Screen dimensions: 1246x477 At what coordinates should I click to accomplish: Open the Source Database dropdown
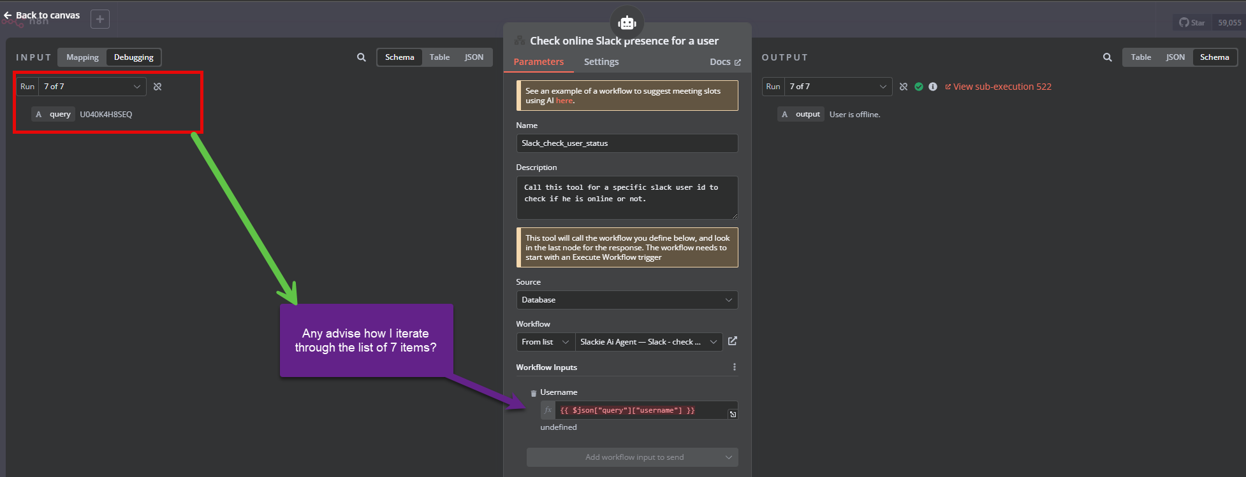(627, 300)
